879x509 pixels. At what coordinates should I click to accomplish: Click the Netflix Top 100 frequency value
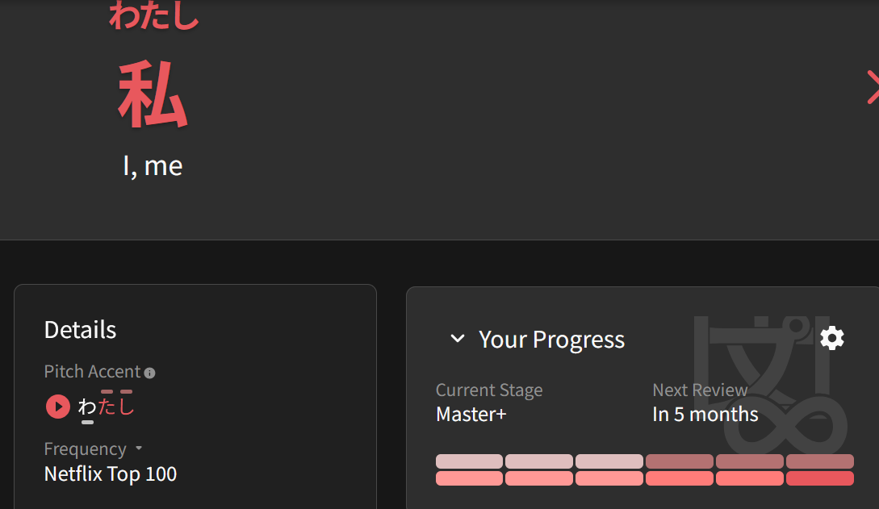click(111, 474)
